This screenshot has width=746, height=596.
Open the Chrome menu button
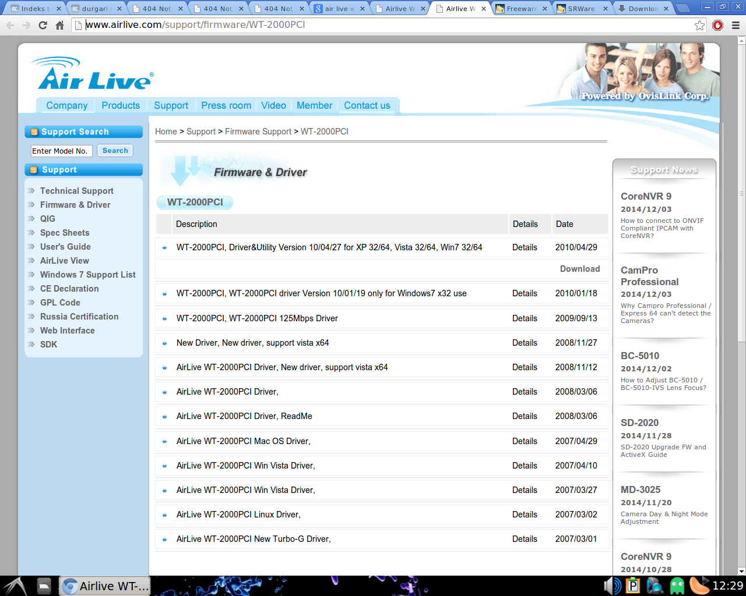point(736,25)
